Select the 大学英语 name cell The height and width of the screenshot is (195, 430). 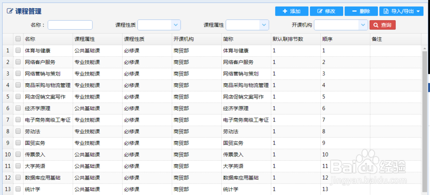tap(48, 166)
